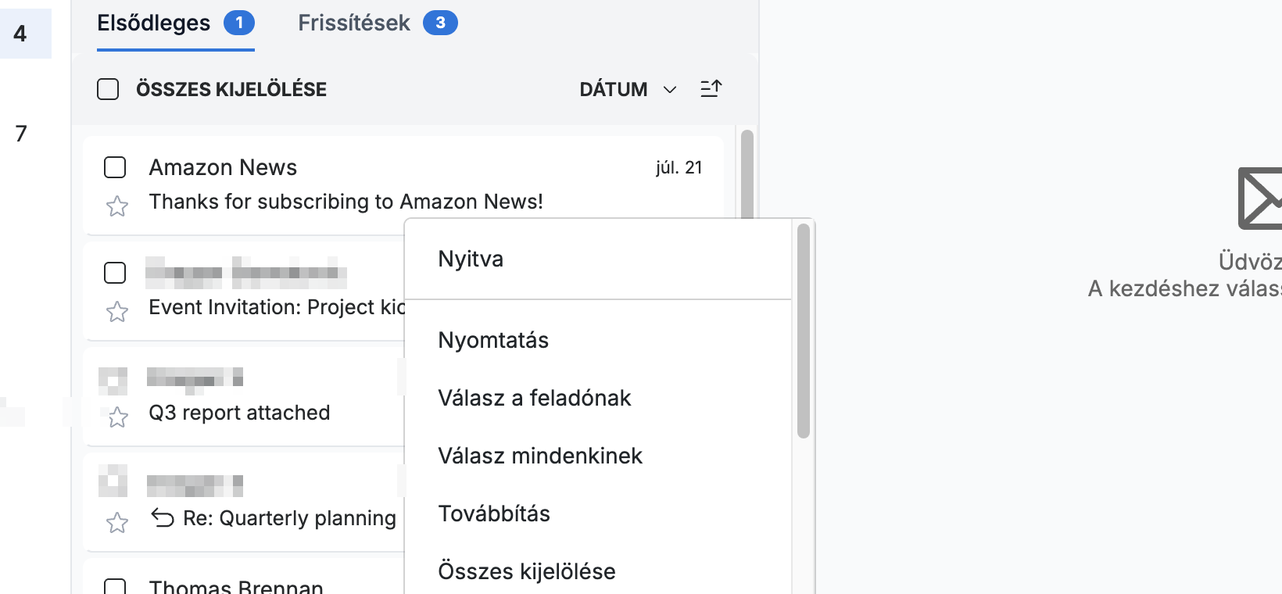This screenshot has height=594, width=1282.
Task: Click the context menu scrollbar thumb
Action: tap(804, 331)
